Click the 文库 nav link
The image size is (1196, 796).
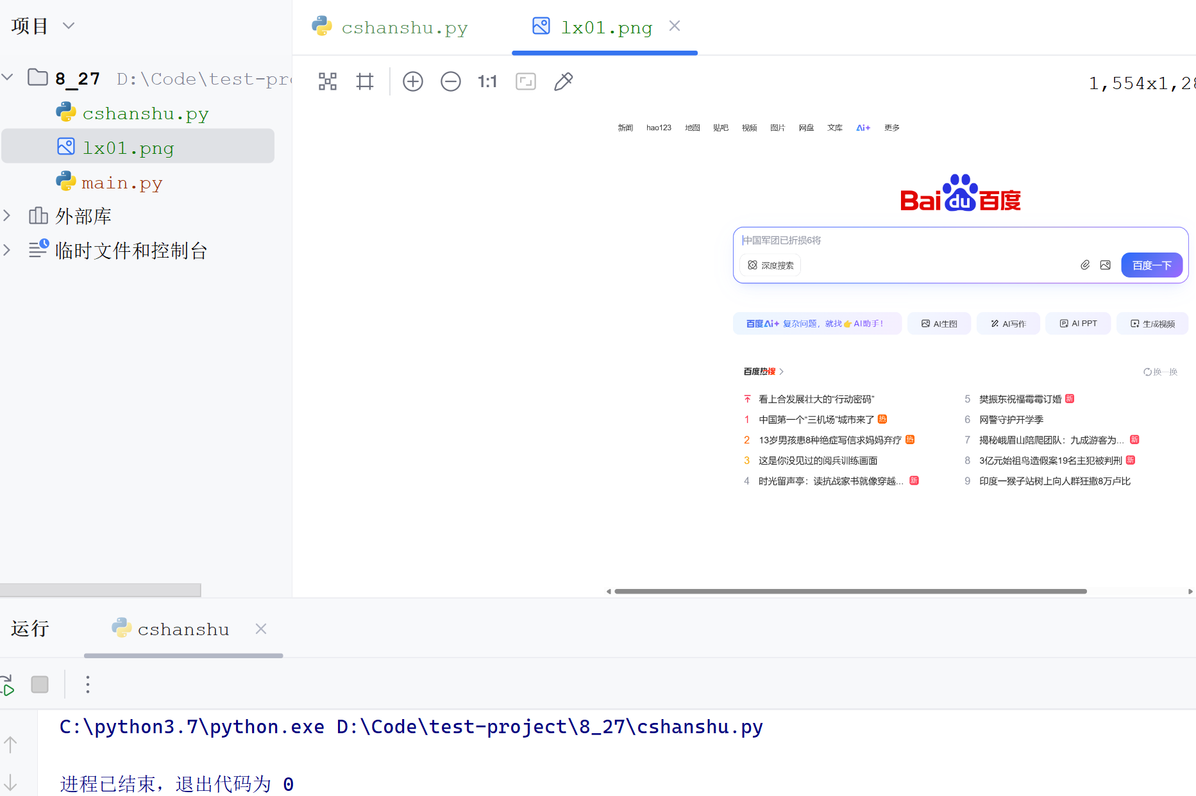(834, 128)
